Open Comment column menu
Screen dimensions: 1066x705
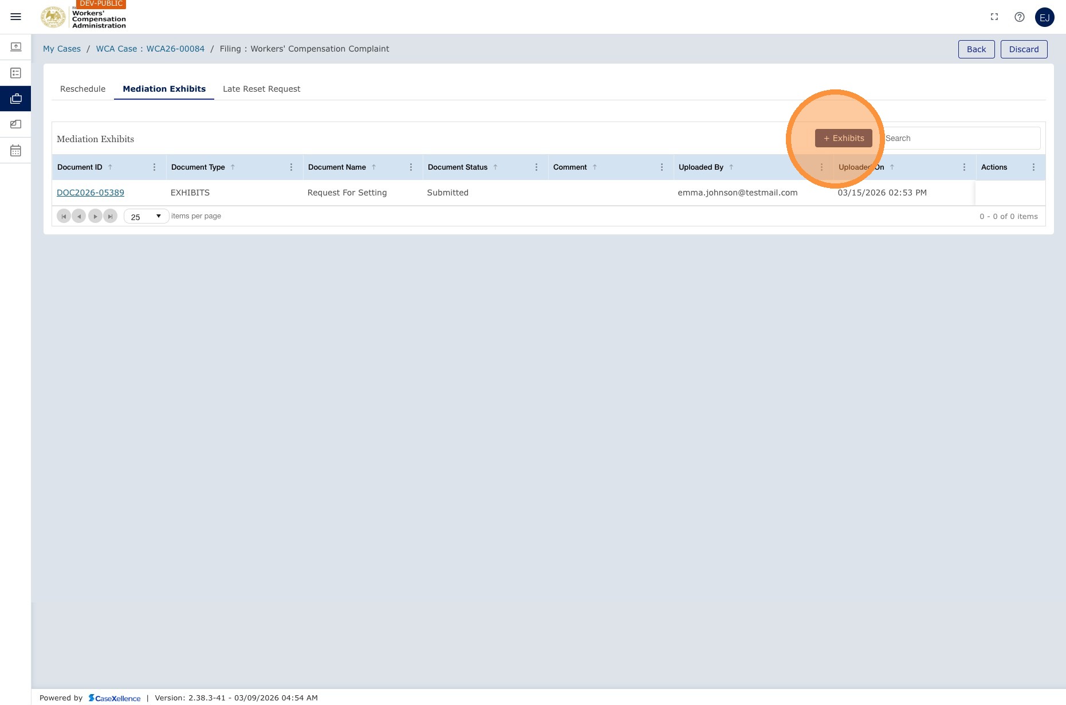662,167
